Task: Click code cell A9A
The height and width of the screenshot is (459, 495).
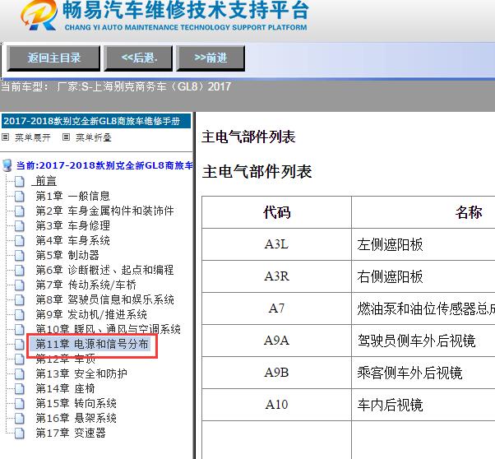Action: (277, 341)
